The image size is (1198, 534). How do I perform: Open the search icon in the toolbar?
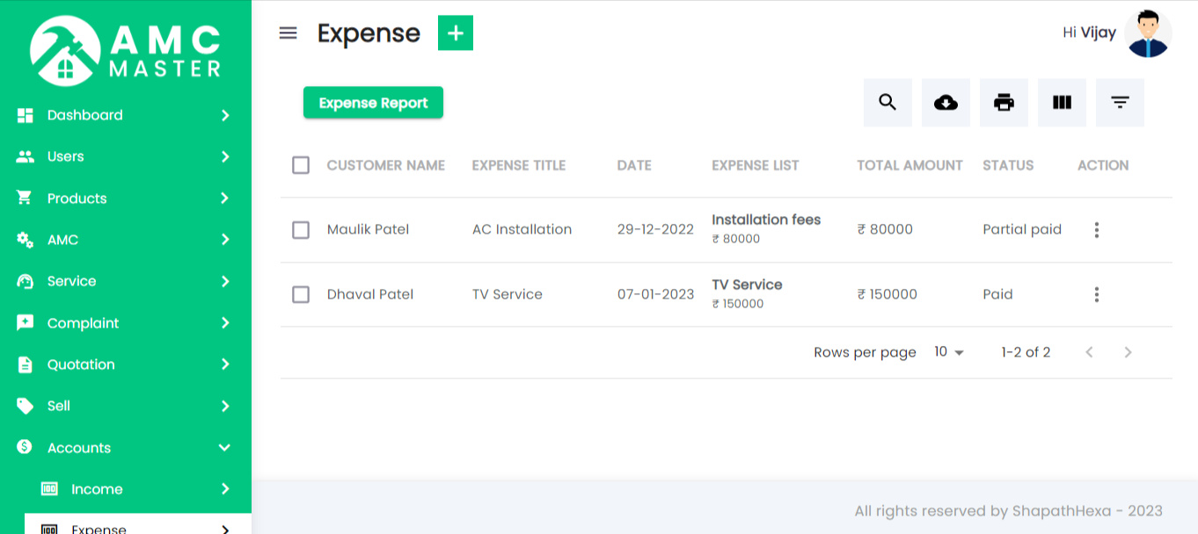[888, 102]
